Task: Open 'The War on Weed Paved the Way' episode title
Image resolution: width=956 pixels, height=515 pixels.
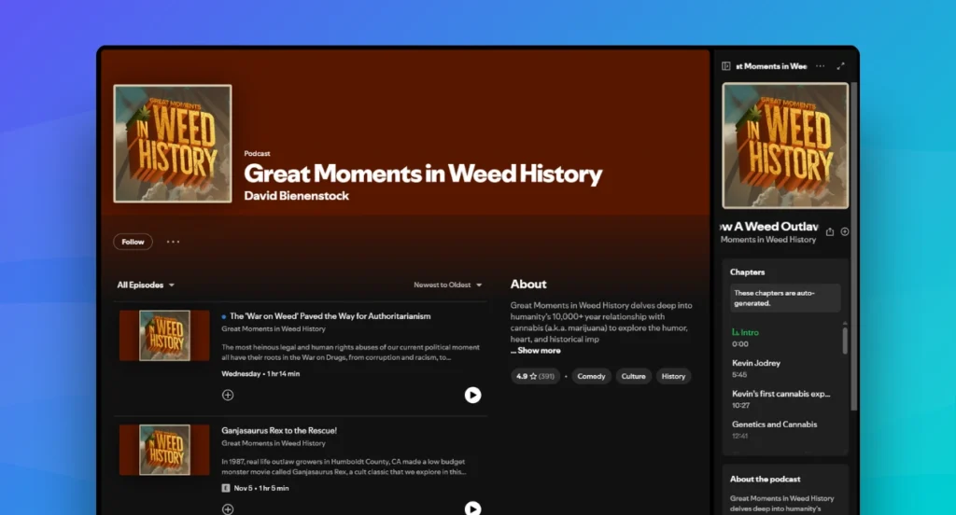Action: 330,316
